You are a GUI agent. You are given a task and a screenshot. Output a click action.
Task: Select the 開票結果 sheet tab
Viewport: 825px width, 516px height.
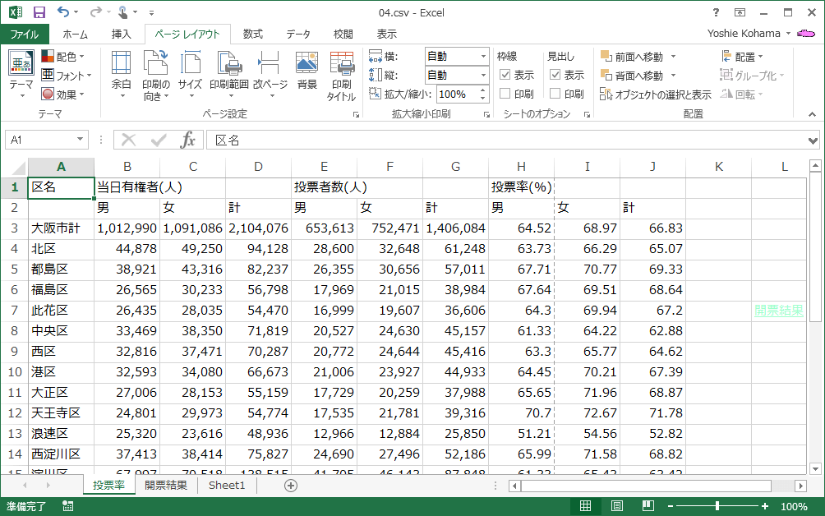(166, 485)
